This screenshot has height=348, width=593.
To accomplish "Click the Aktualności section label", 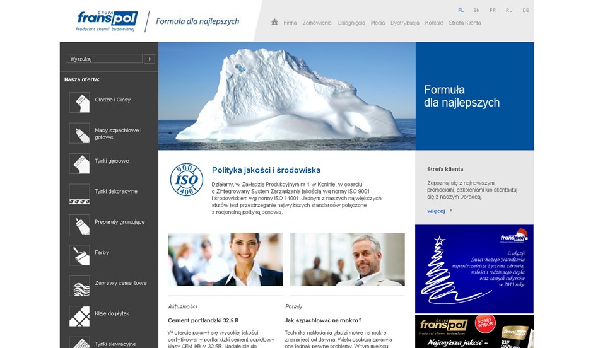I will tap(182, 306).
